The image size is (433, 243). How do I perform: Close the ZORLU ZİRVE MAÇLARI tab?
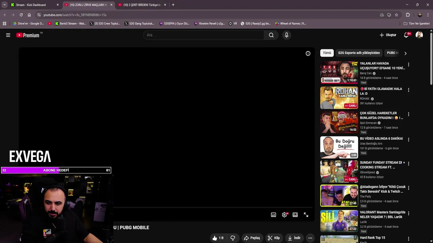[111, 5]
